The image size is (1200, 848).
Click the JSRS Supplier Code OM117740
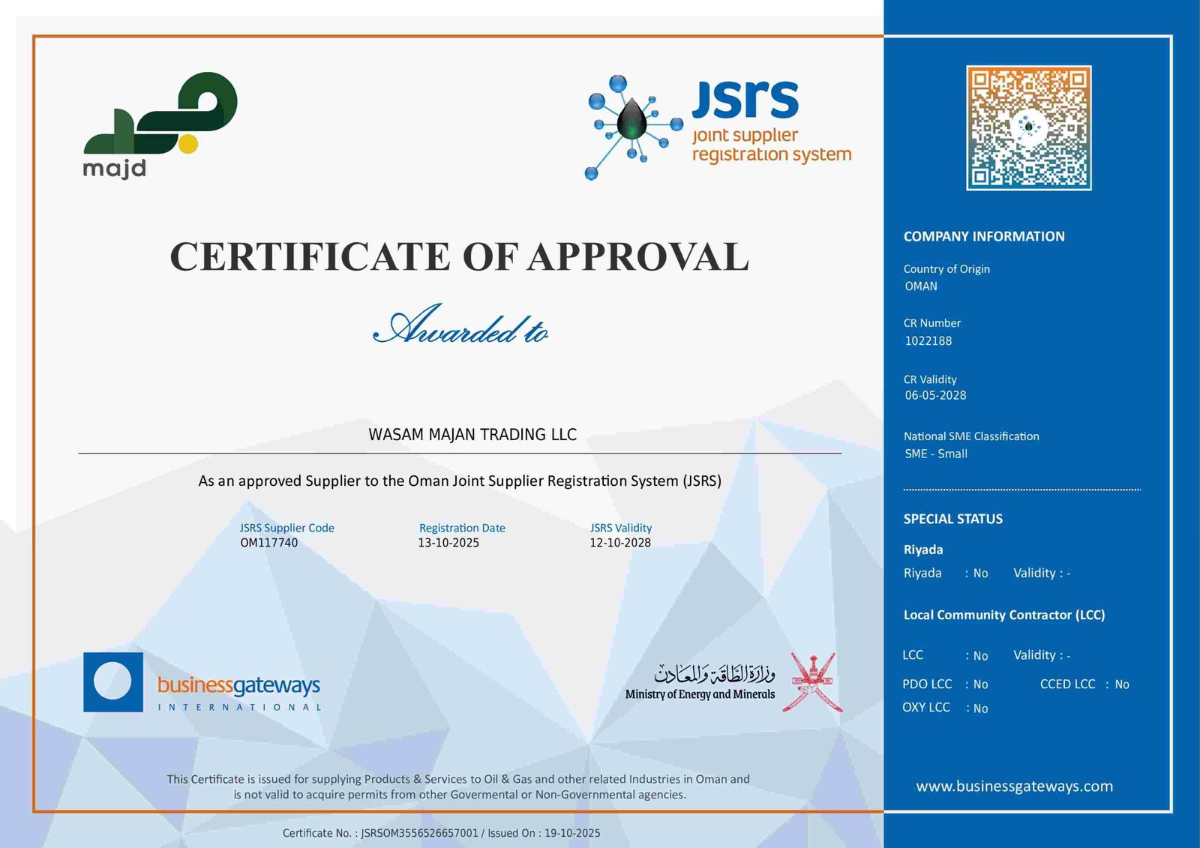tap(269, 543)
